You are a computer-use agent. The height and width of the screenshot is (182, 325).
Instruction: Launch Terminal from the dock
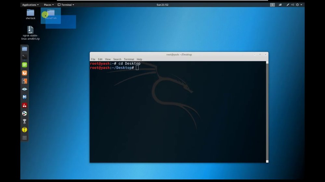tap(24, 57)
